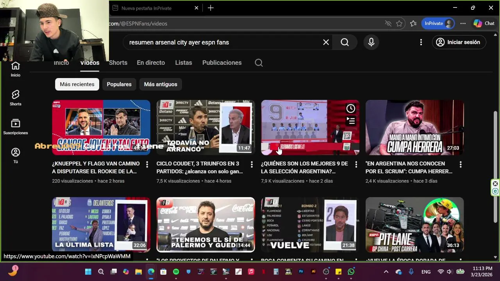
Task: Open the clock showing 11:13 PM
Action: 481,272
